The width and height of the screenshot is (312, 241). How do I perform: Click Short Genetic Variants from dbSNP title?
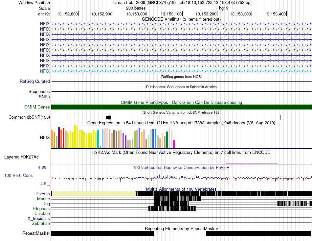point(181,112)
